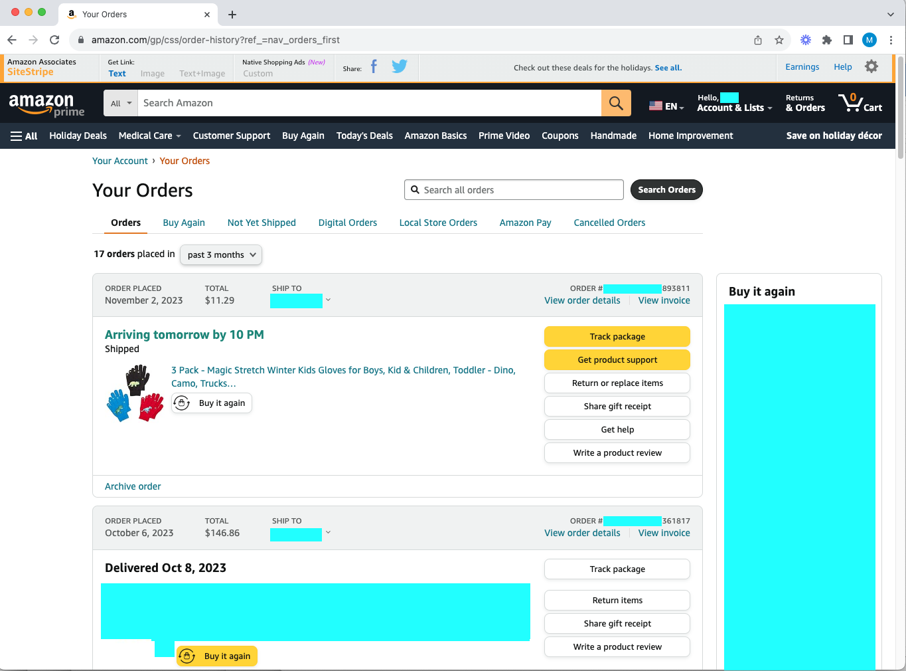
Task: Open Today's Deals in nav bar
Action: (x=364, y=136)
